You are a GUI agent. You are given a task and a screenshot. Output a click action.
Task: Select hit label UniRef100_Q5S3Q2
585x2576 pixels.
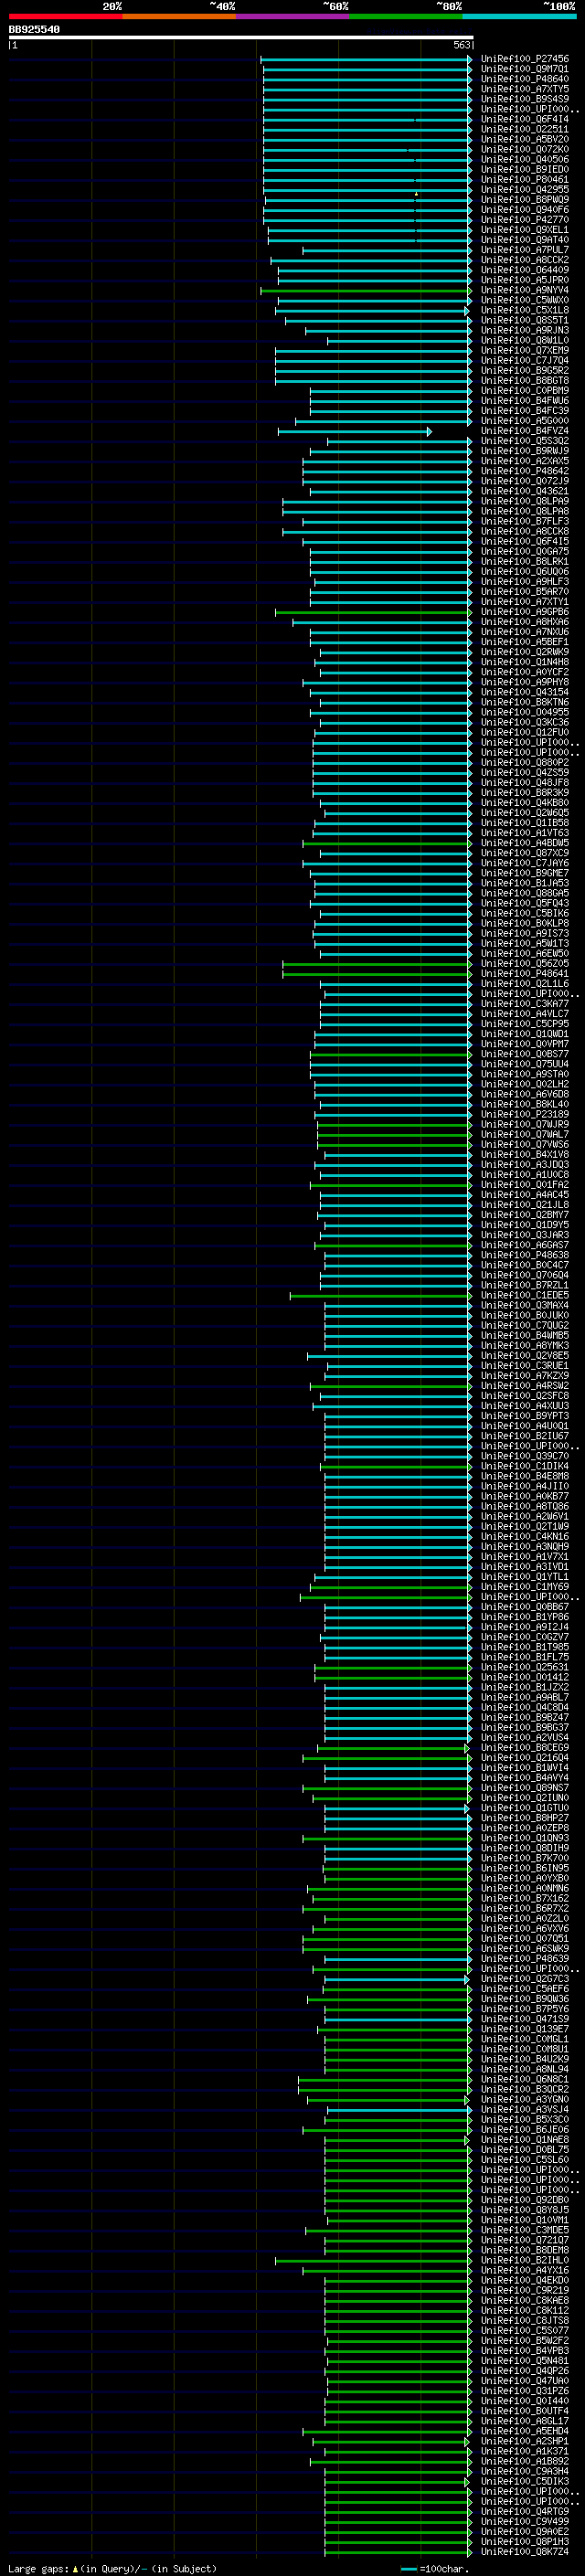[525, 441]
